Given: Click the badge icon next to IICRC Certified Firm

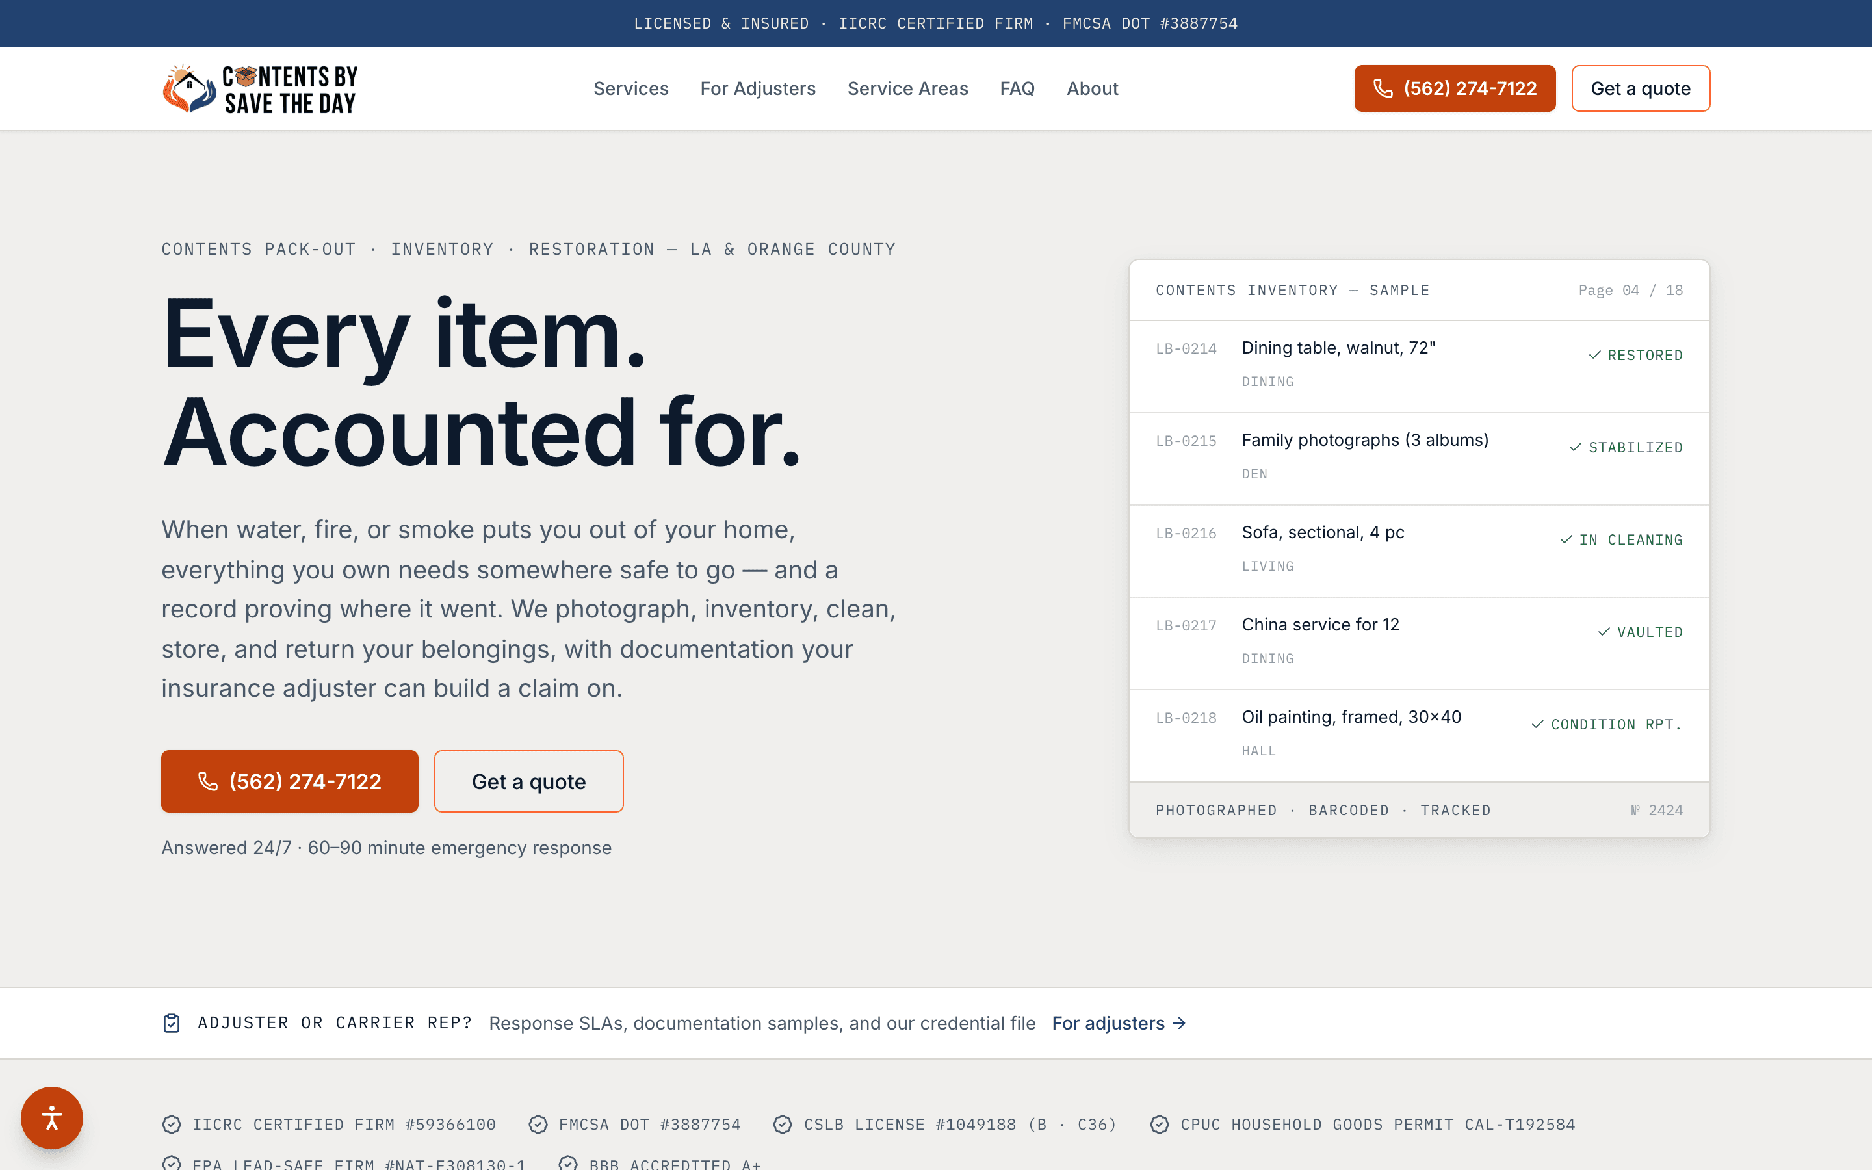Looking at the screenshot, I should (172, 1124).
